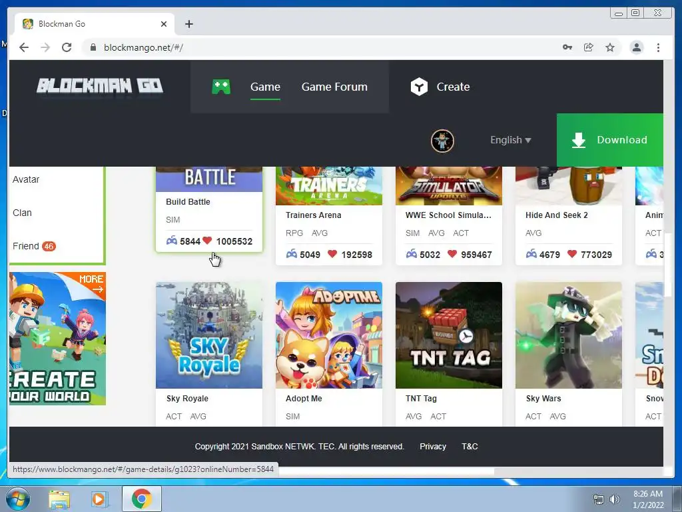The width and height of the screenshot is (682, 512).
Task: Click the share page icon
Action: [589, 47]
